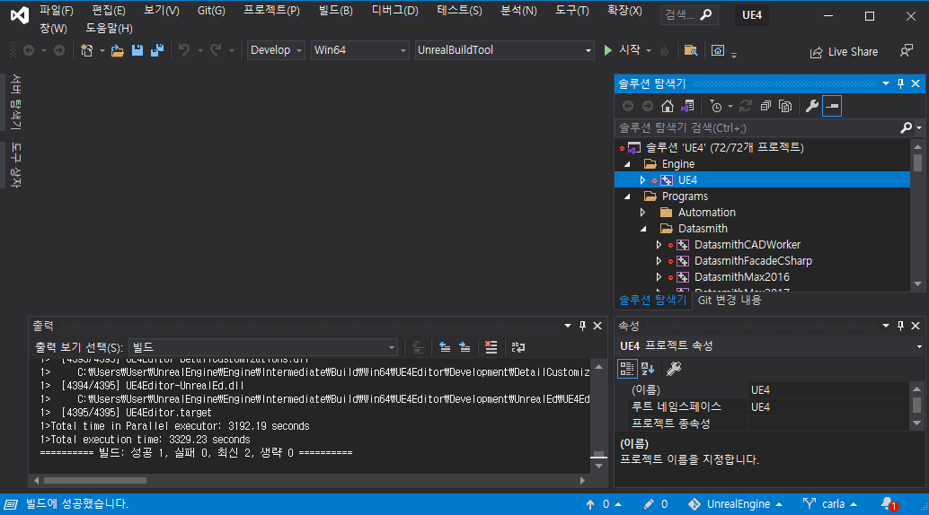The image size is (929, 515).
Task: Collapse the Datasmith folder
Action: pyautogui.click(x=643, y=229)
